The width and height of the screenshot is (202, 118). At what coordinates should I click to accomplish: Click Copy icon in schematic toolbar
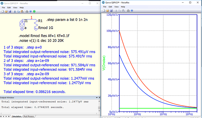click(x=18, y=11)
